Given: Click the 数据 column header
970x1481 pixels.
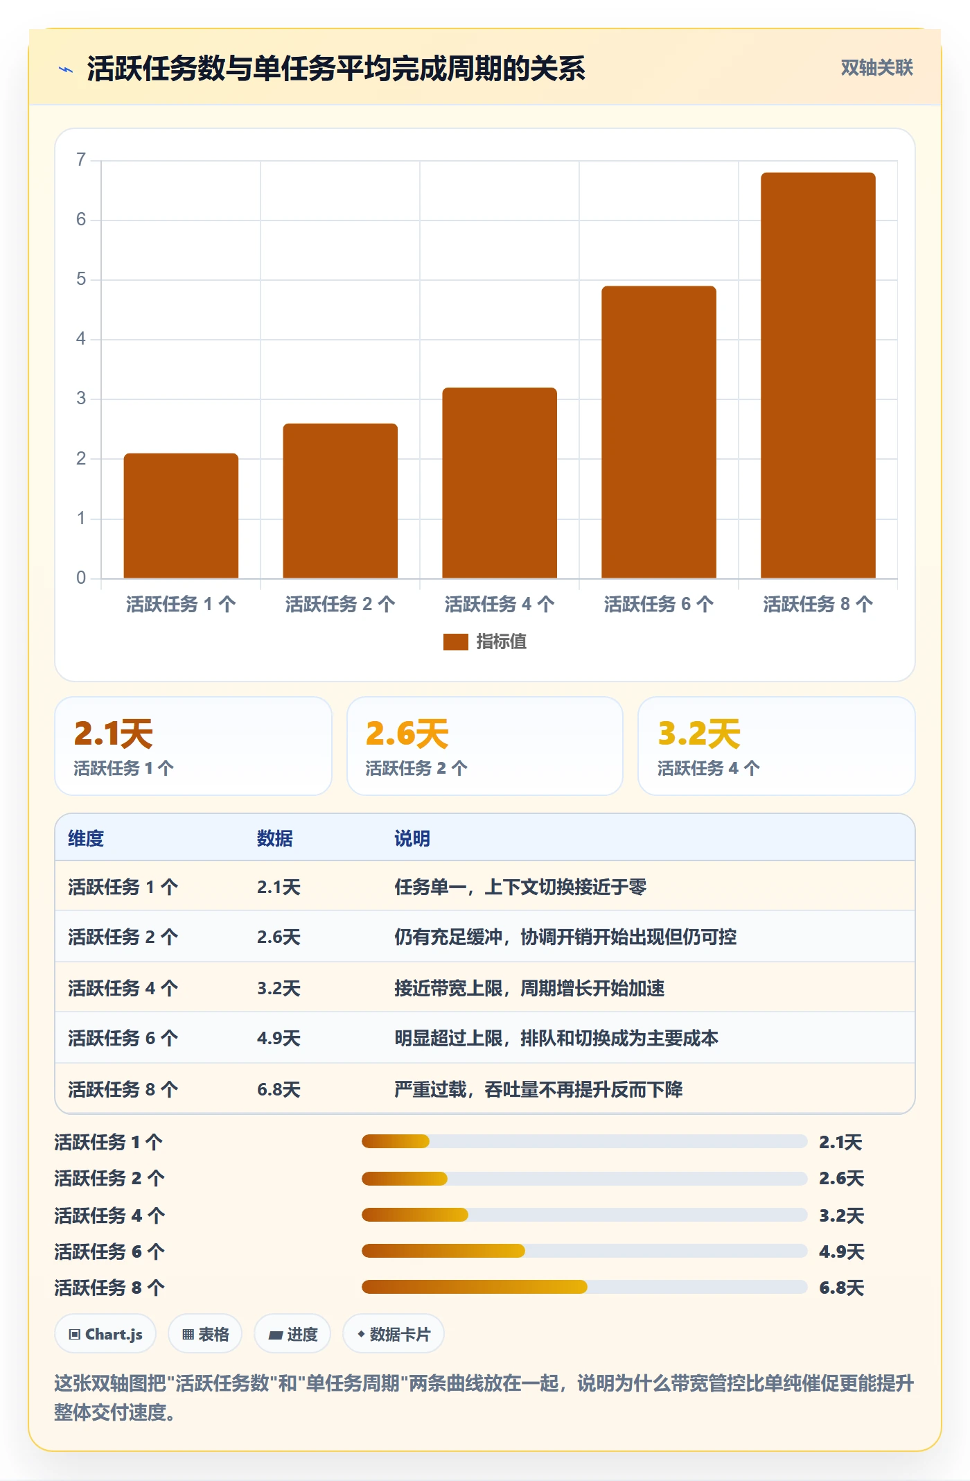Looking at the screenshot, I should click(275, 838).
